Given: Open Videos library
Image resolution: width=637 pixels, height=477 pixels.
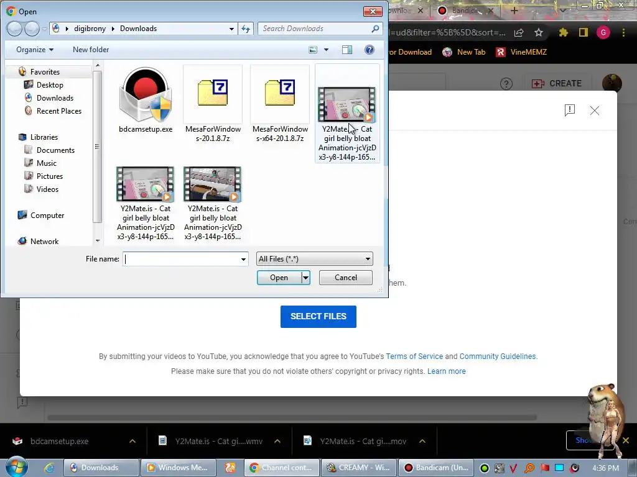Looking at the screenshot, I should 47,189.
